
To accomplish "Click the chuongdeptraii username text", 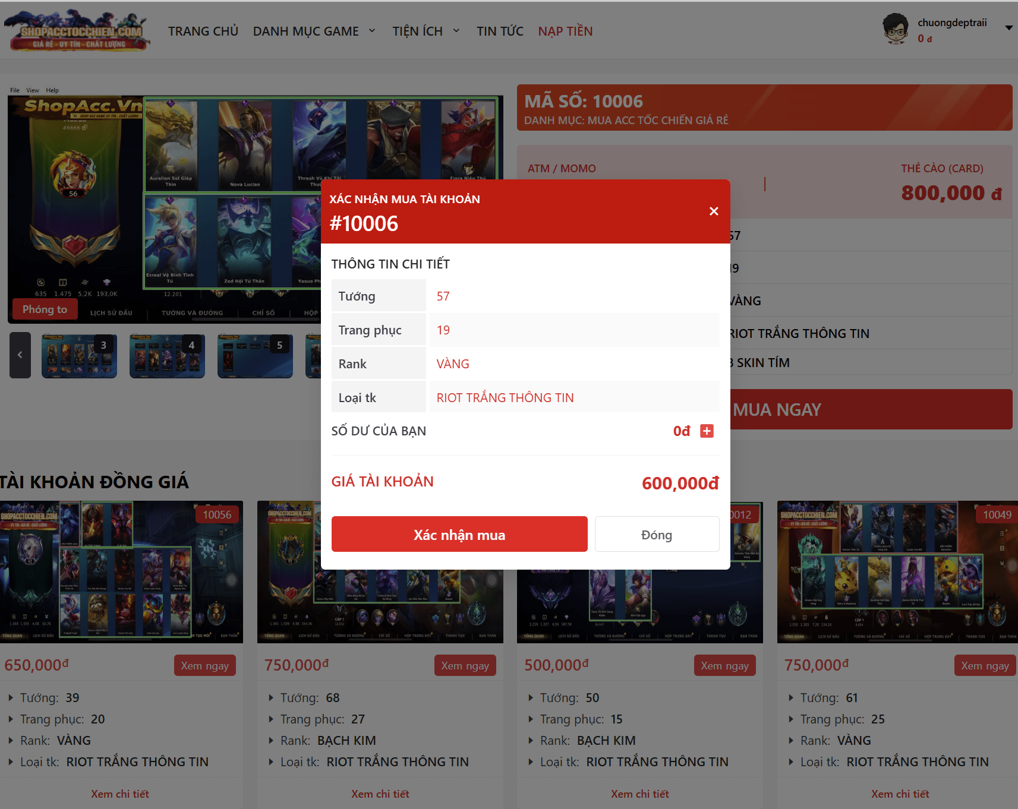I will pos(952,23).
